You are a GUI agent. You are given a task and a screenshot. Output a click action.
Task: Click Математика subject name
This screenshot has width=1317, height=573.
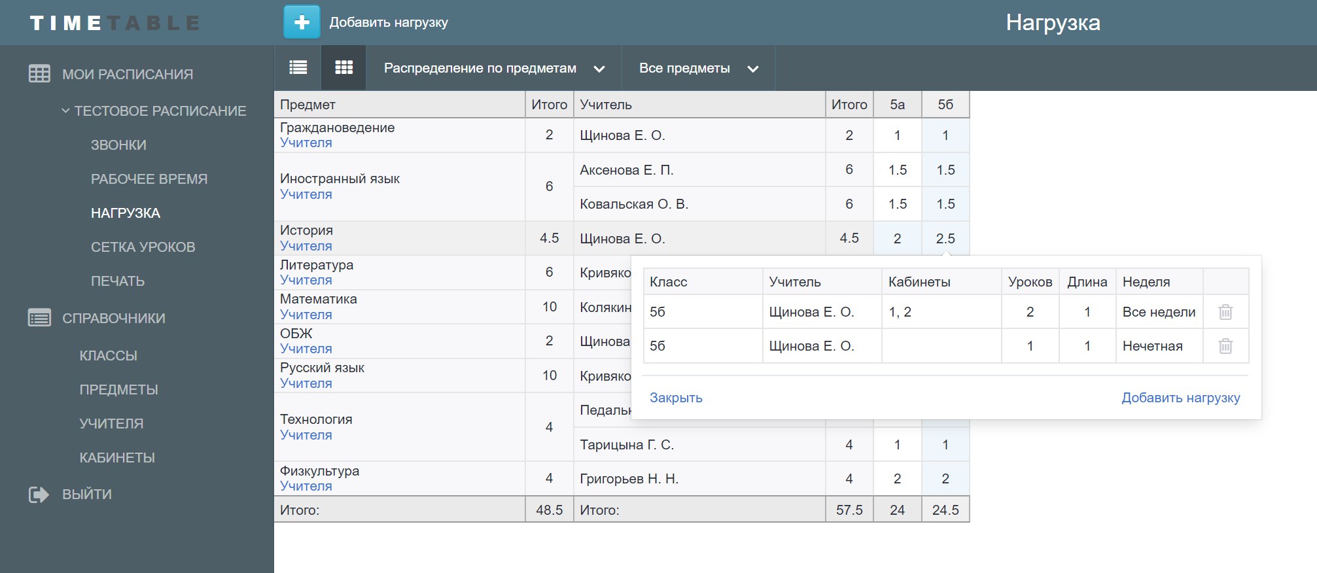tap(319, 299)
